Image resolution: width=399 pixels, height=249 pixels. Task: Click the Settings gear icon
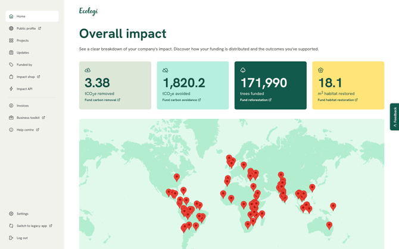pos(11,214)
